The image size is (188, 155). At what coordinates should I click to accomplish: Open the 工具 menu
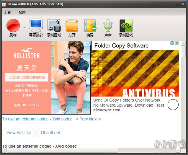(x=7, y=12)
